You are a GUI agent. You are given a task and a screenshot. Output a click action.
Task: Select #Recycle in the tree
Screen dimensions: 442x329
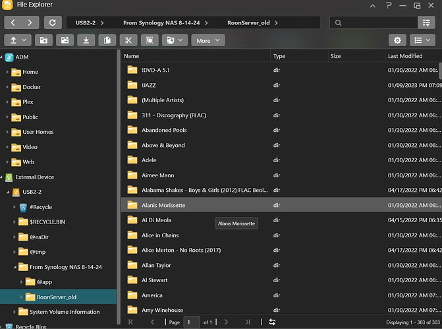pos(41,207)
